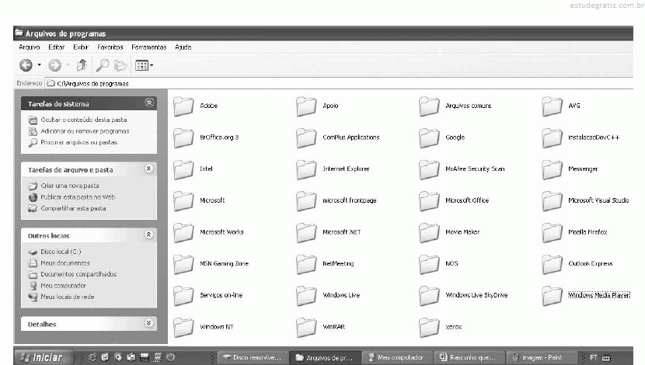Switch to Disco removível taskbar window
Screen dimensions: 645x365
coord(252,357)
